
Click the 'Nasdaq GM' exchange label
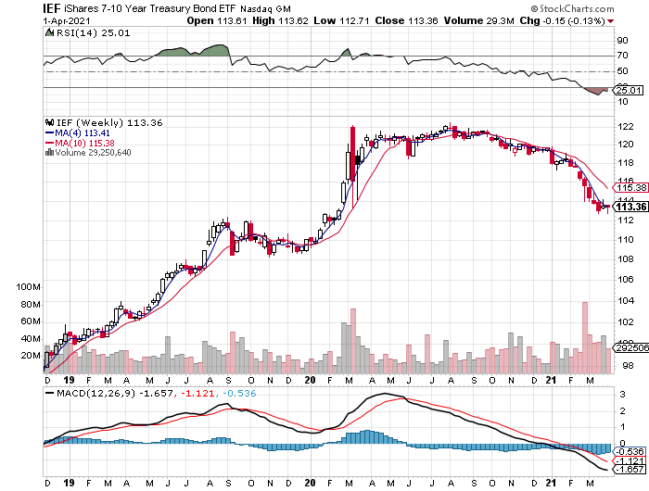tap(265, 9)
